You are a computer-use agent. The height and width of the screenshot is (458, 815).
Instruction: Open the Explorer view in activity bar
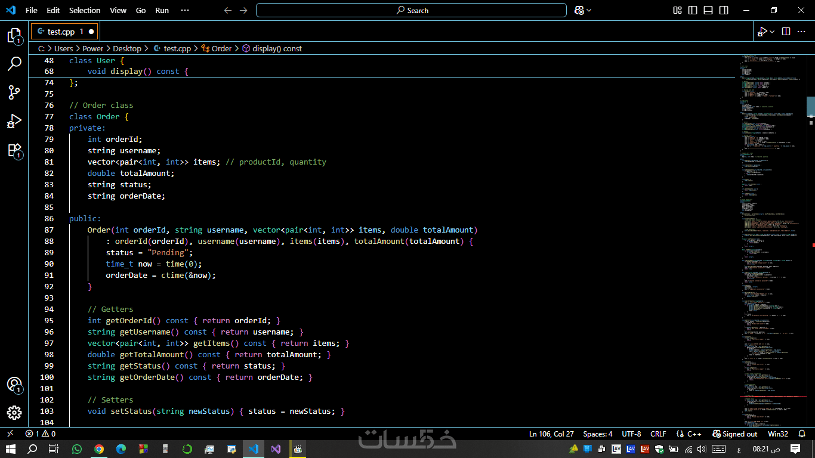click(14, 35)
